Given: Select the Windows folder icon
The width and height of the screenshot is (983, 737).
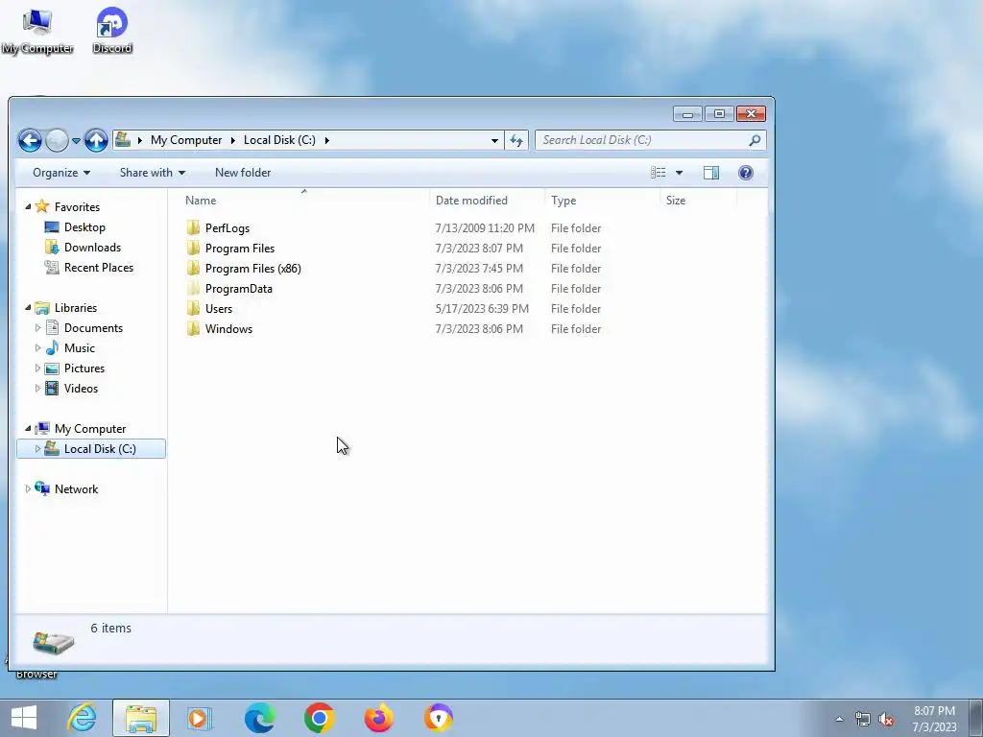Looking at the screenshot, I should click(x=193, y=328).
